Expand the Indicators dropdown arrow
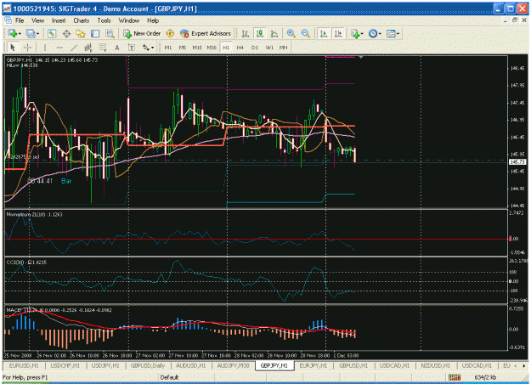 pos(362,34)
